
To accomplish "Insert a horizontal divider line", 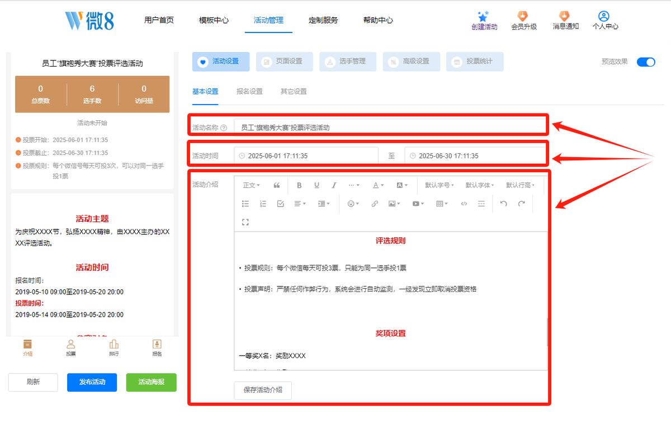I will click(x=481, y=204).
